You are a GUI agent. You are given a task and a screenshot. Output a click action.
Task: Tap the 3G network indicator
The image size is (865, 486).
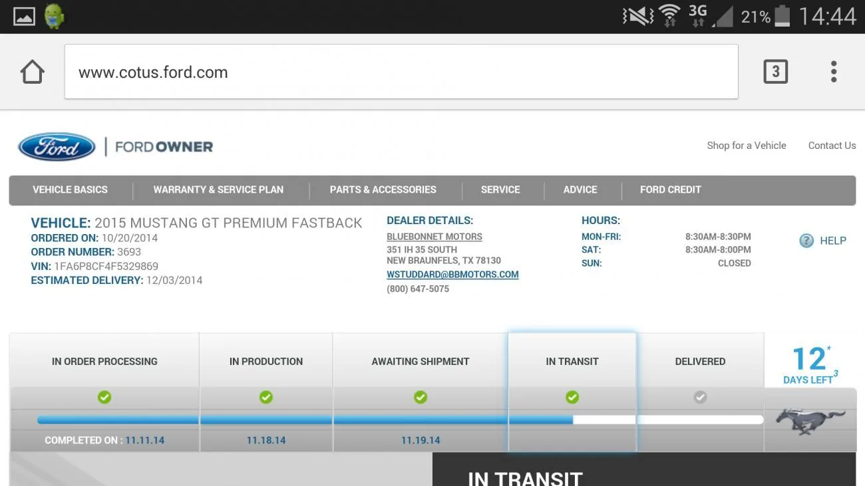pyautogui.click(x=697, y=15)
